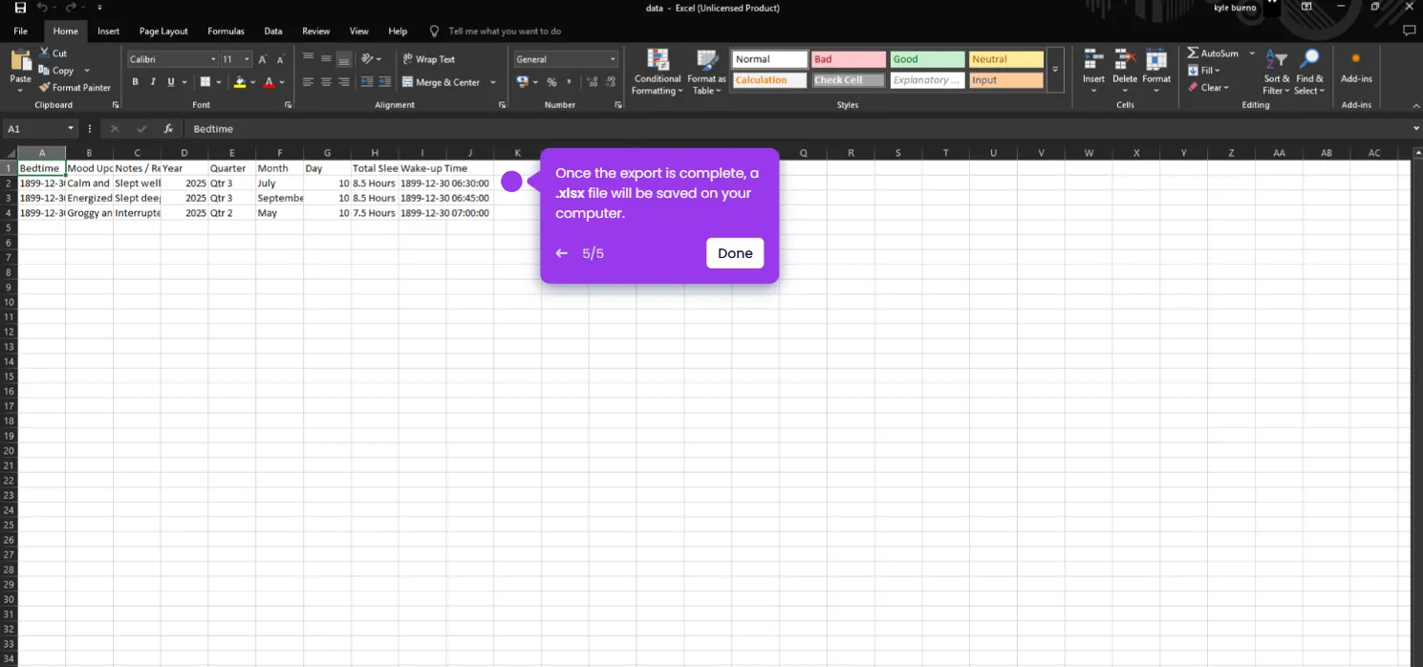
Task: Open the Name Box dropdown
Action: pos(71,128)
